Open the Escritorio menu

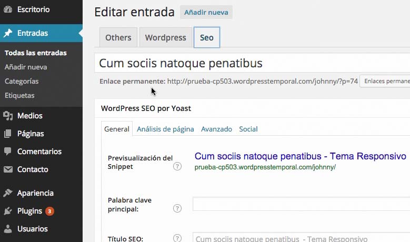pos(34,9)
